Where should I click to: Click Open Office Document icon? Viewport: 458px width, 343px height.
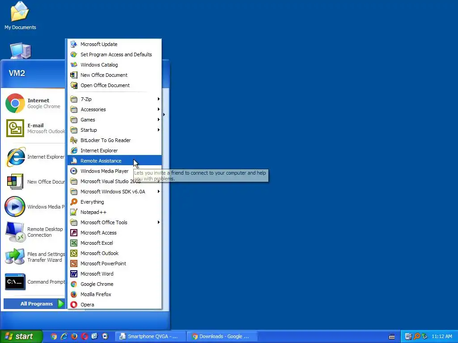(x=74, y=85)
